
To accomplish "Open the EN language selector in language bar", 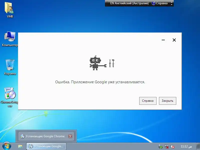I will [x=129, y=3].
